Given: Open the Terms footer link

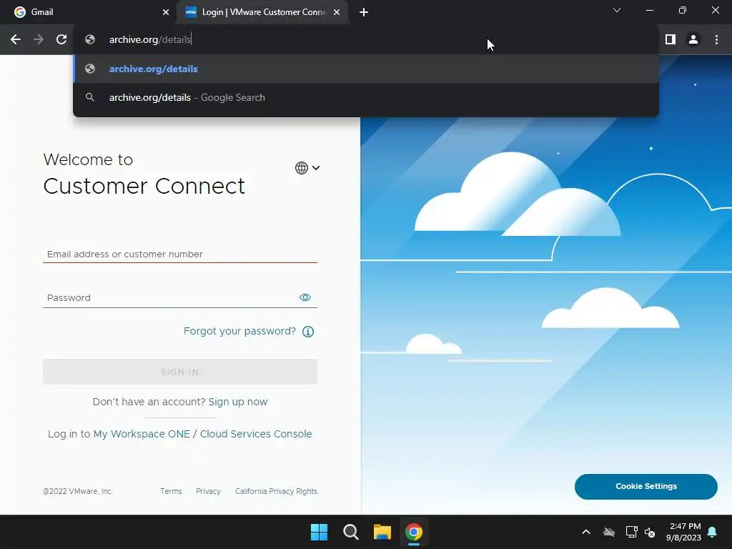Looking at the screenshot, I should click(171, 491).
